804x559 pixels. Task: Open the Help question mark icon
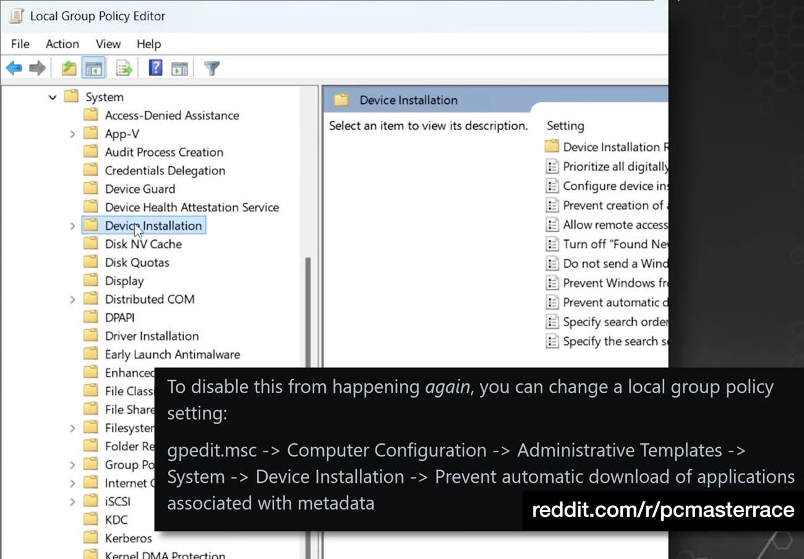[x=155, y=67]
